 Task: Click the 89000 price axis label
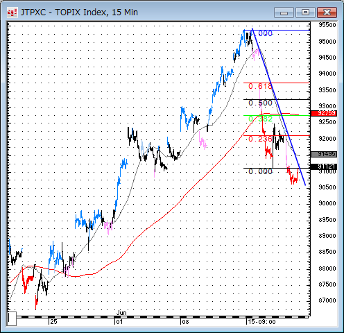327,236
